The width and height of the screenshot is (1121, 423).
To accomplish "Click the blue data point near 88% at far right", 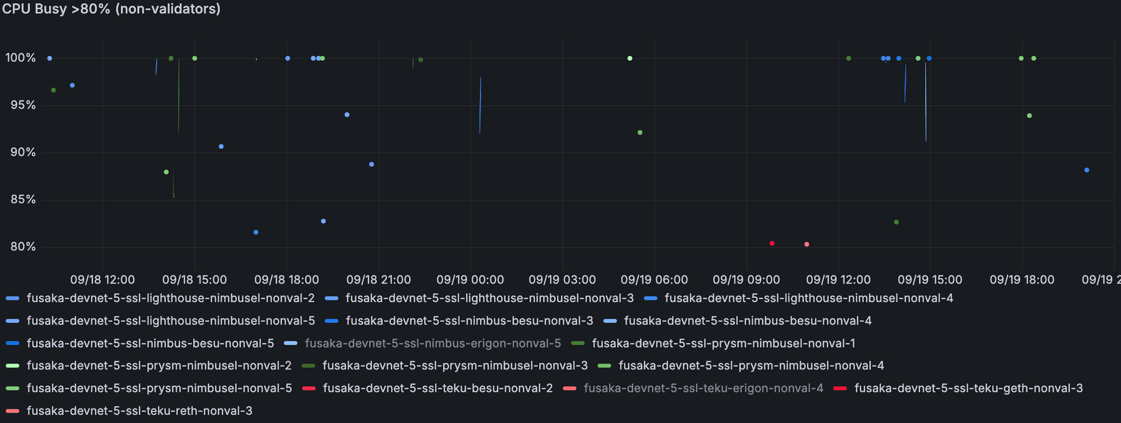I will pyautogui.click(x=1087, y=170).
